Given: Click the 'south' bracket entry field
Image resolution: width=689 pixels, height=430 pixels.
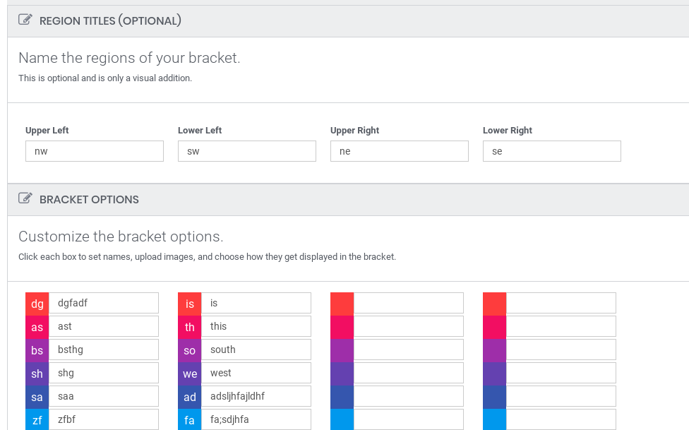Looking at the screenshot, I should [x=256, y=350].
